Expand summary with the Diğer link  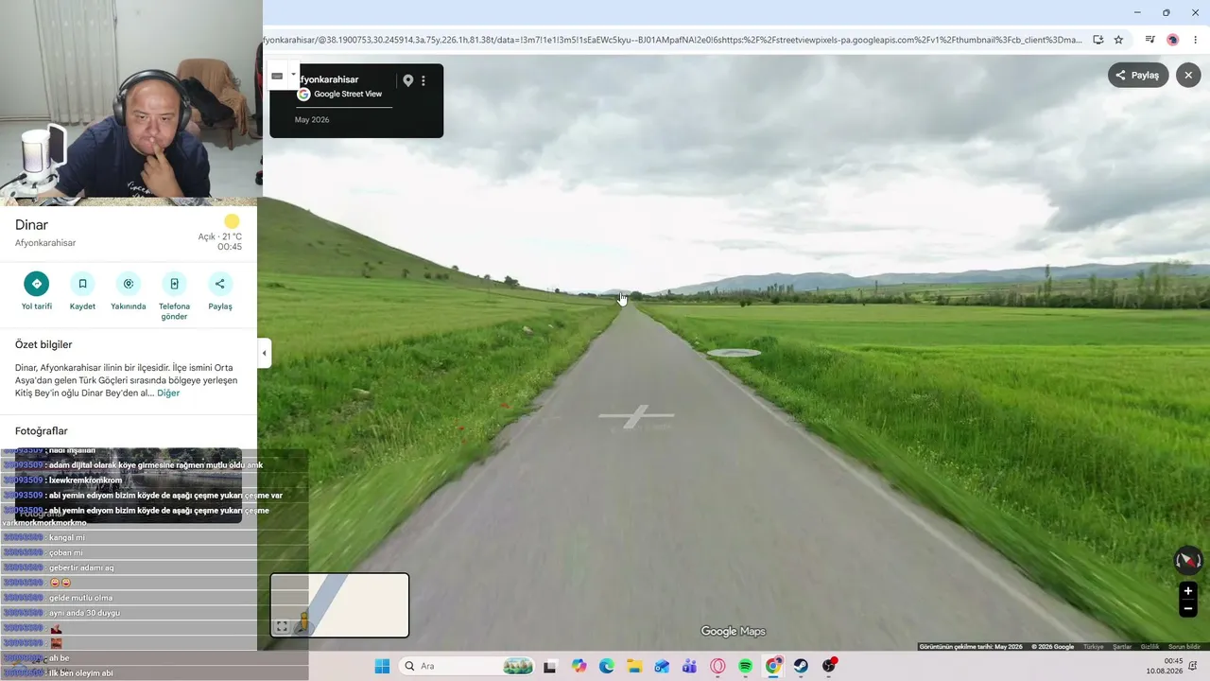168,393
